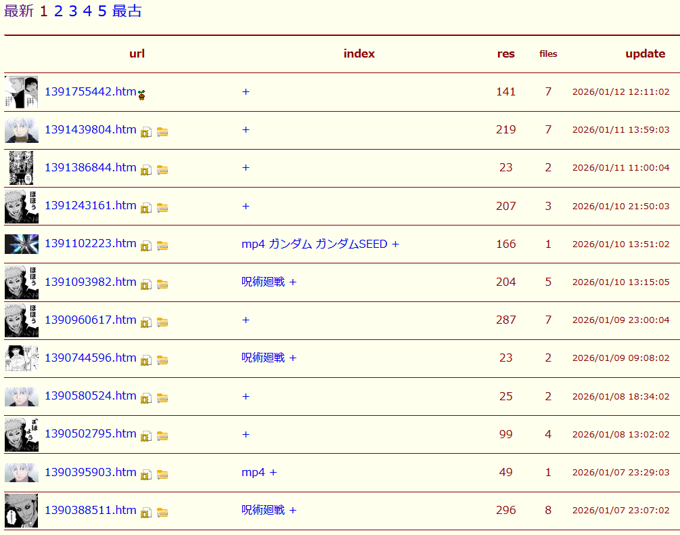Image resolution: width=680 pixels, height=535 pixels.
Task: Go to page 3 in pagination
Action: coord(73,11)
